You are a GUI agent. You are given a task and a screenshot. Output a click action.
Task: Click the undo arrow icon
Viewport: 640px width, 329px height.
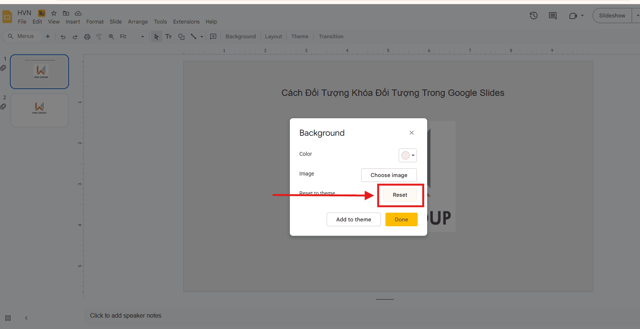coord(63,37)
